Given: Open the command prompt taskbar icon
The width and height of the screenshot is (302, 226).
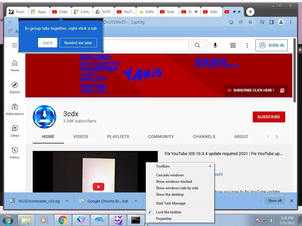Looking at the screenshot, I should (136, 220).
